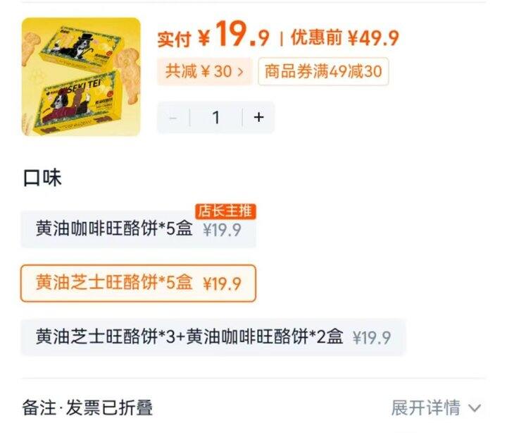Tap the 备注·发票已折叠 label
The image size is (507, 433).
(87, 408)
